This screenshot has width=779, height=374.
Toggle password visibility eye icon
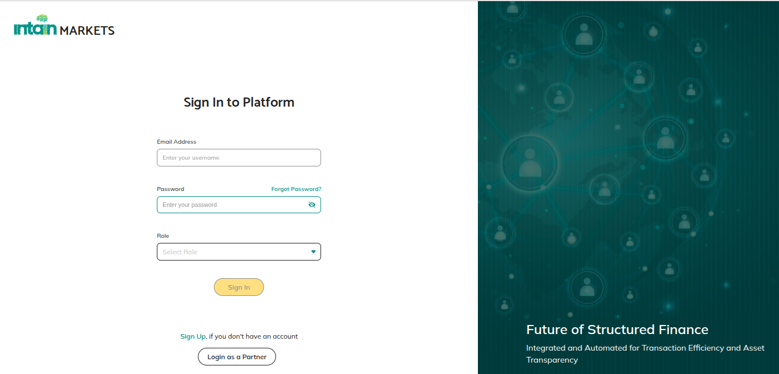(x=312, y=205)
